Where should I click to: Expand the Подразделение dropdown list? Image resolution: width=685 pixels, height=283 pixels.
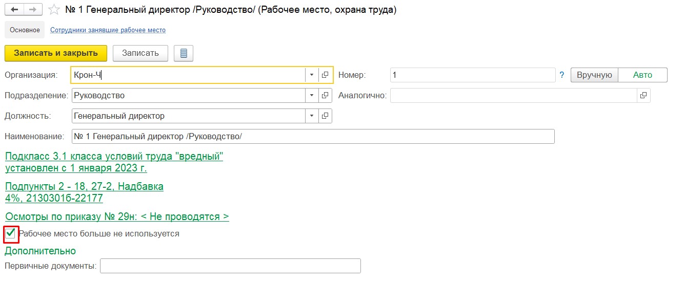pos(311,95)
